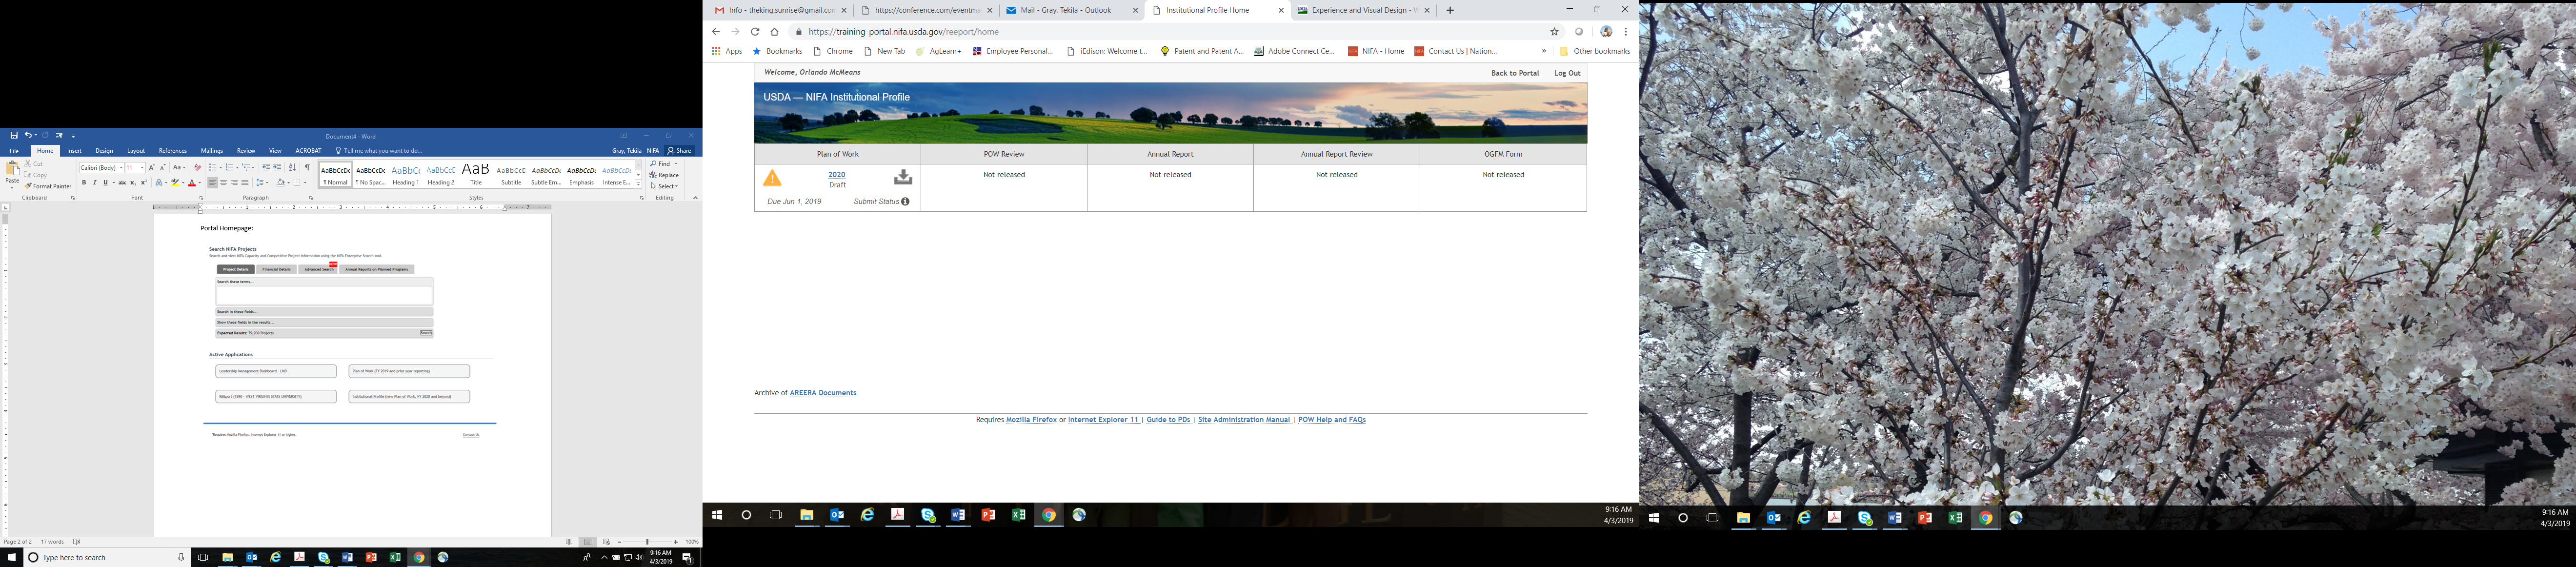Screen dimensions: 2576x567
Task: Expand the Styles gallery more arrow
Action: [639, 185]
